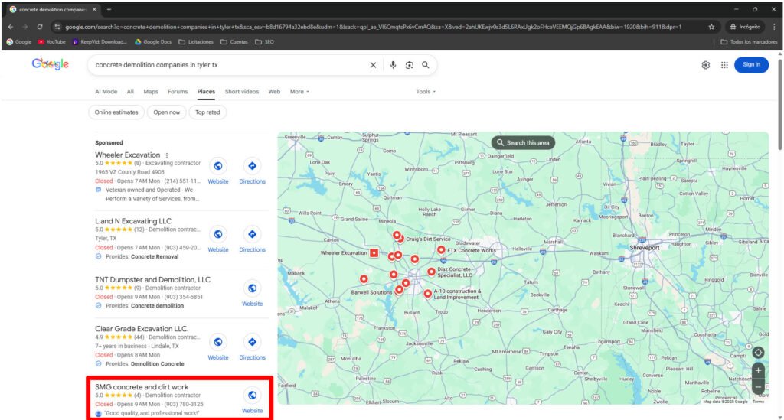Expand the More search categories dropdown
Image resolution: width=784 pixels, height=420 pixels.
click(299, 92)
